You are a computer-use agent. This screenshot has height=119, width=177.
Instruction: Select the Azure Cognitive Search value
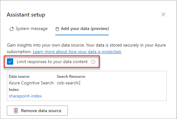(31, 83)
